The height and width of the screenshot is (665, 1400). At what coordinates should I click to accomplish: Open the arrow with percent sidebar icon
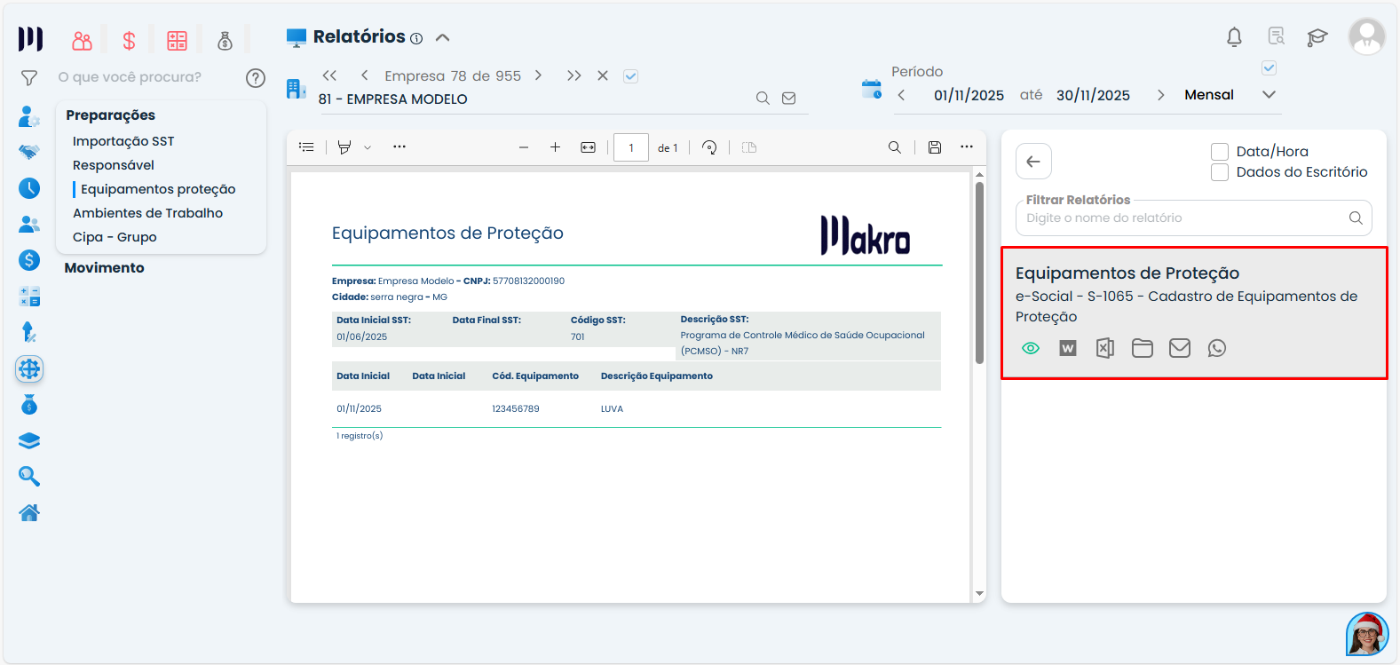[29, 332]
